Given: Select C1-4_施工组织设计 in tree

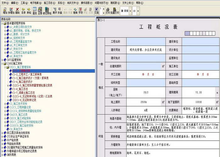Looking at the screenshot, I should click(22, 82).
